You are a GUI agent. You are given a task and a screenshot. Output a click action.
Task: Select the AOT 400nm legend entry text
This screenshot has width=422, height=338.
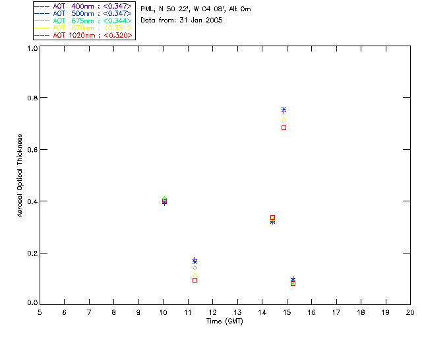(92, 6)
